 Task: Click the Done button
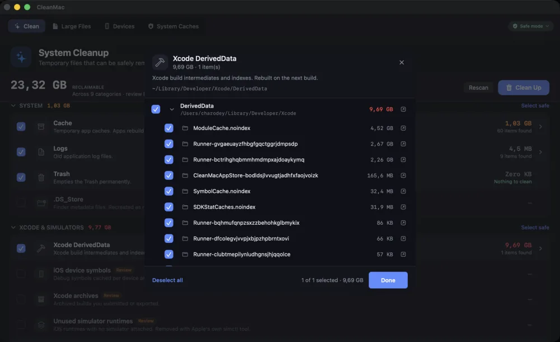pos(388,280)
